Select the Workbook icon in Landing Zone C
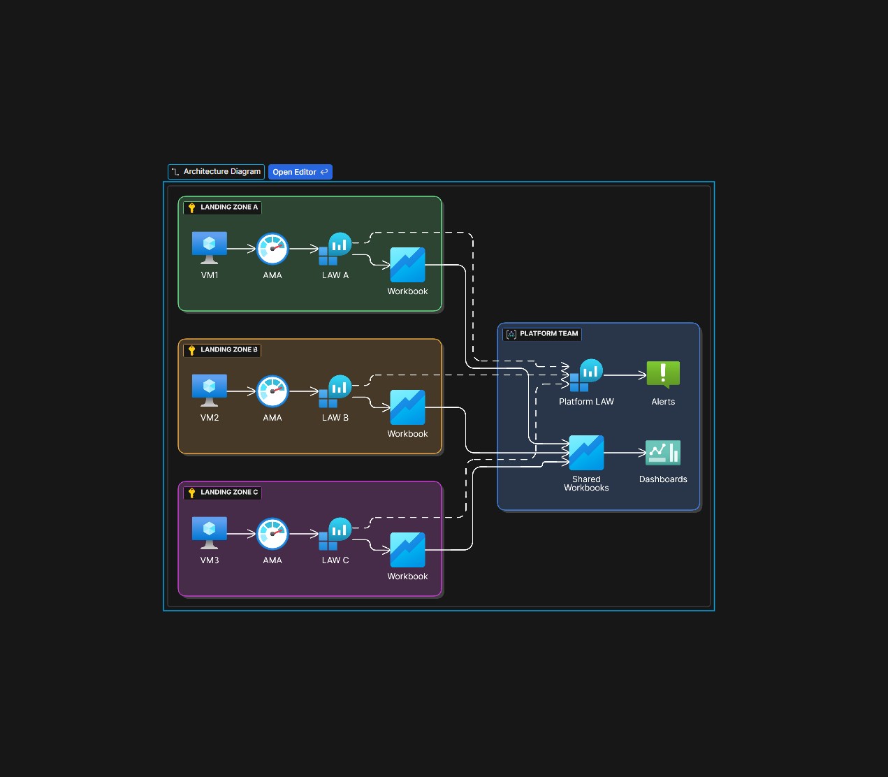The height and width of the screenshot is (777, 888). point(407,551)
